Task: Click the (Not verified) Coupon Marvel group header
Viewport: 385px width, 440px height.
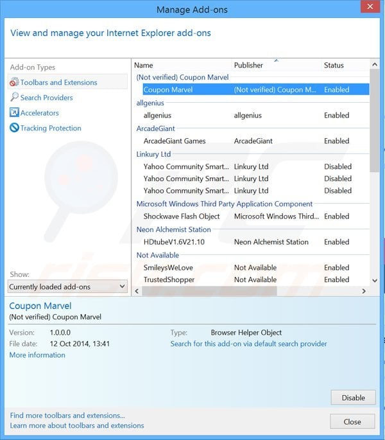Action: (182, 77)
